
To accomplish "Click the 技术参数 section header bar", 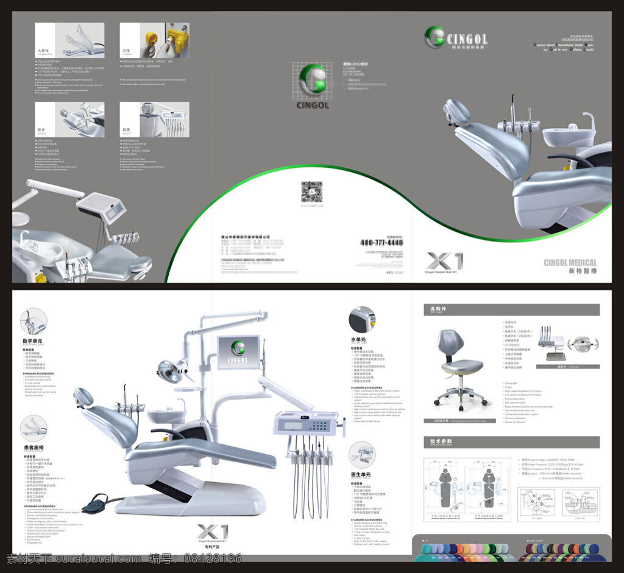I will pos(512,442).
